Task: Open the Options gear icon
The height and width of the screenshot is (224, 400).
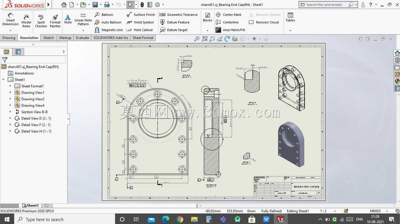Action: click(x=157, y=5)
